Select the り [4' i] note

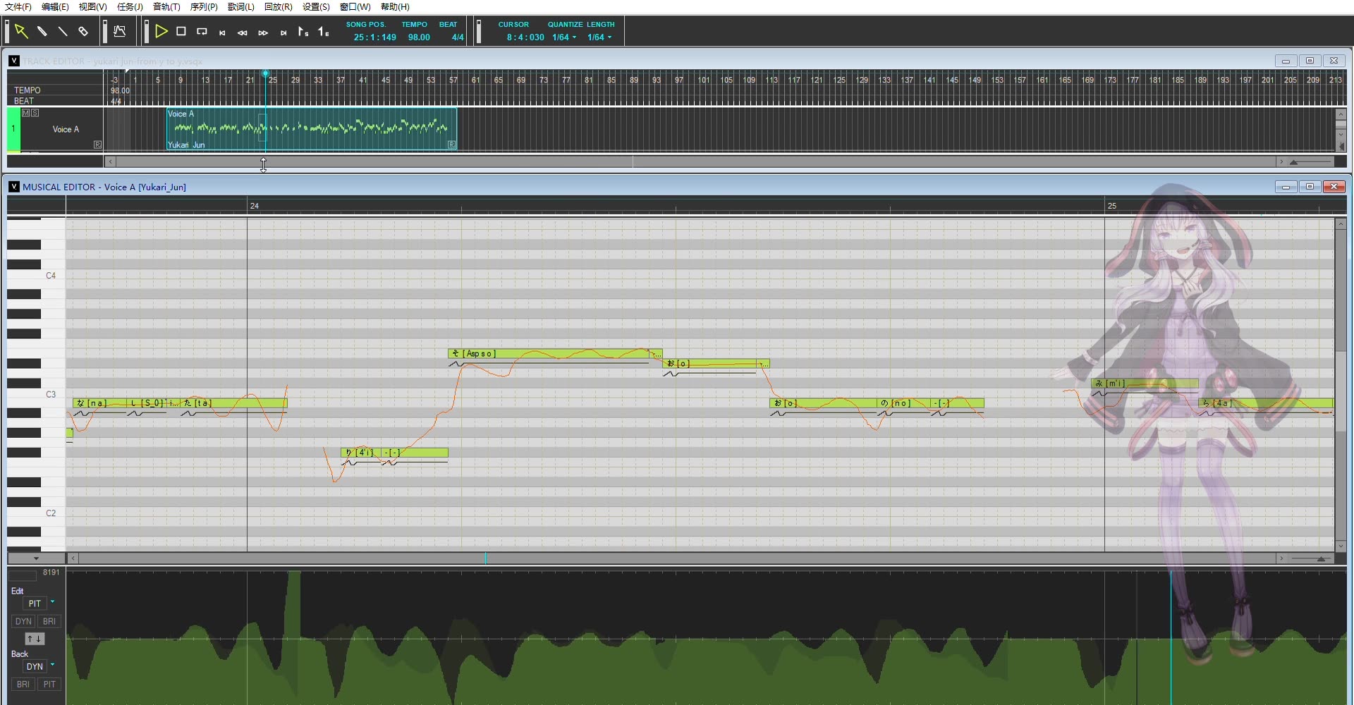point(360,453)
